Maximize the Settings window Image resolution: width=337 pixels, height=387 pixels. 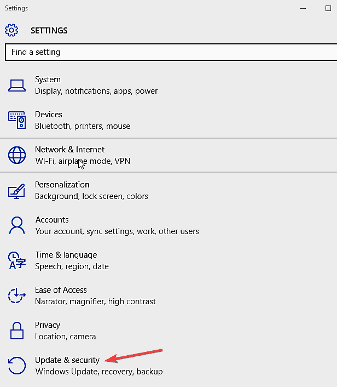(x=328, y=8)
